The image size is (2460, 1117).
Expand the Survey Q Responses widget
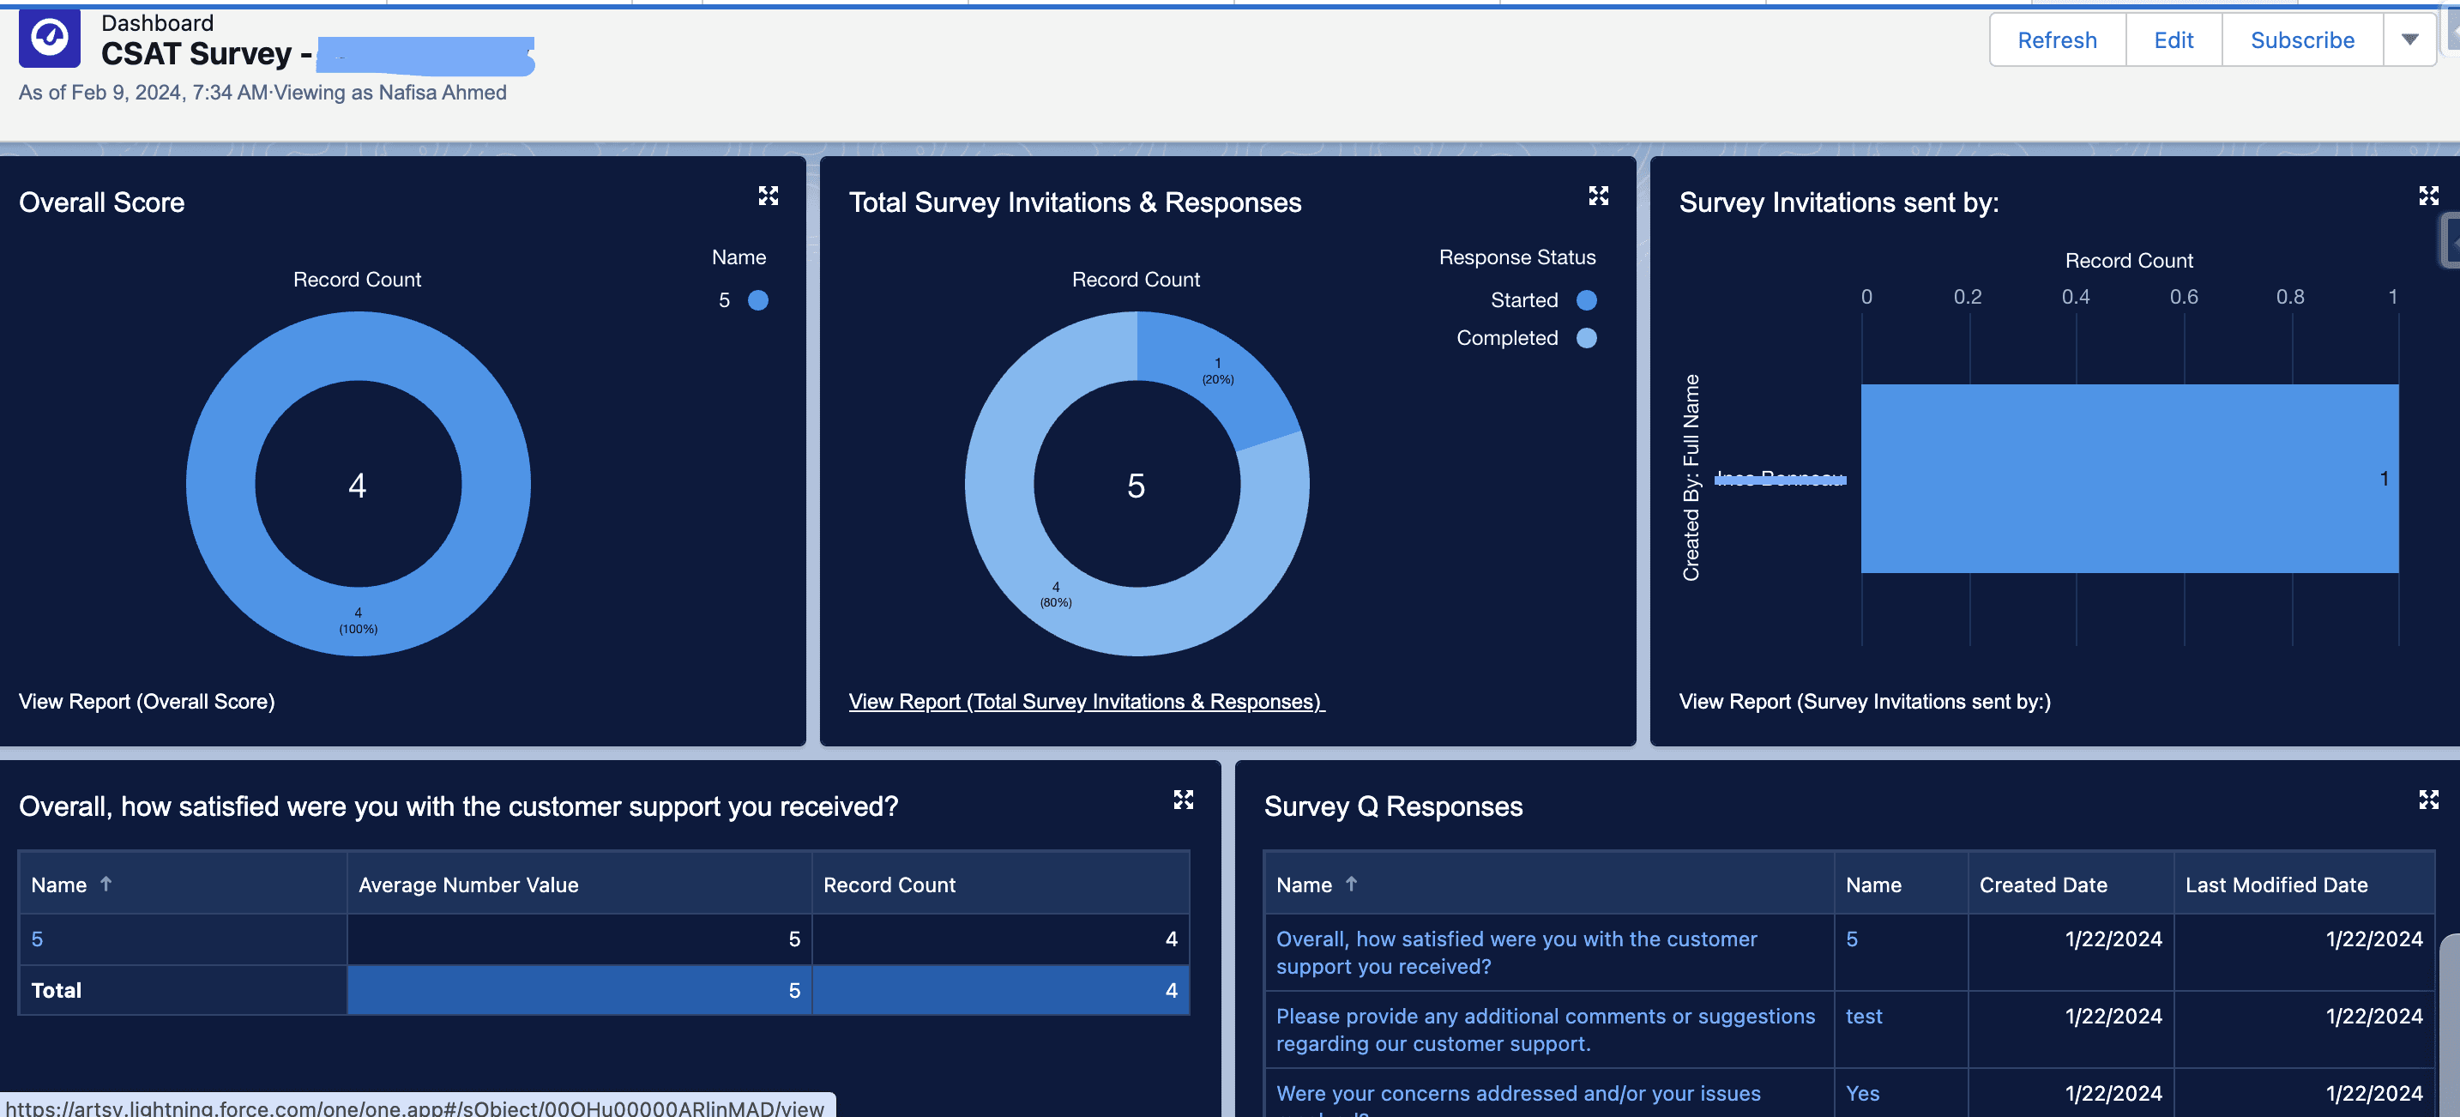point(2427,800)
